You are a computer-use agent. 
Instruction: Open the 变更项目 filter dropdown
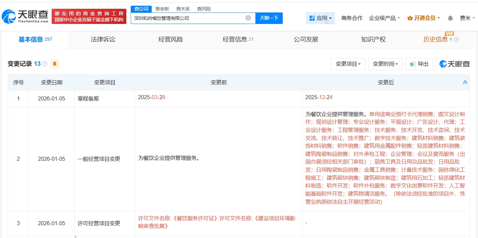[x=348, y=64]
